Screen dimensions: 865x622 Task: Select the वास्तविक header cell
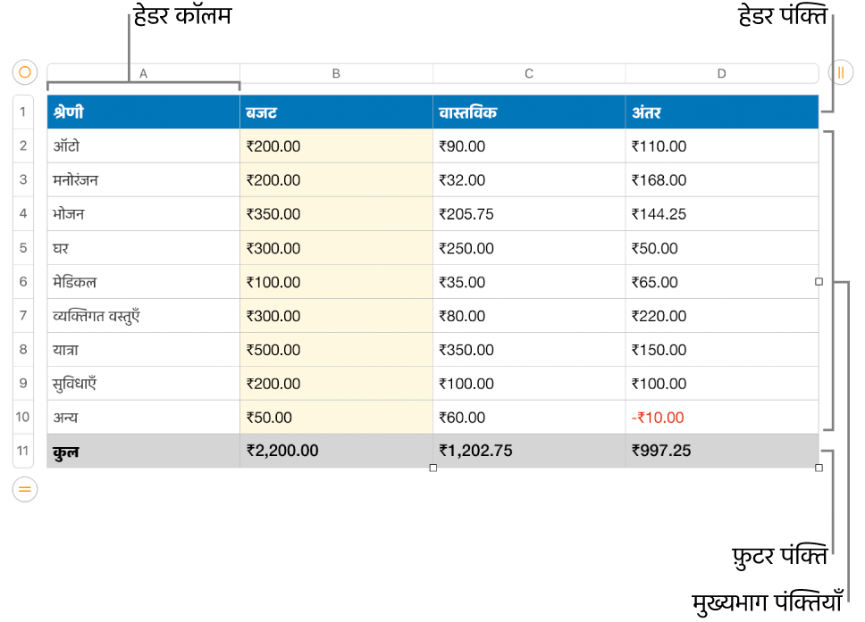[x=529, y=112]
